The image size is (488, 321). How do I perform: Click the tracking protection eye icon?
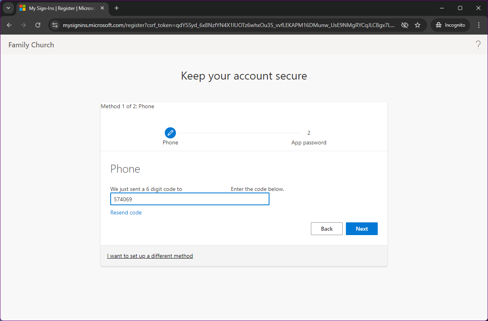pyautogui.click(x=405, y=25)
